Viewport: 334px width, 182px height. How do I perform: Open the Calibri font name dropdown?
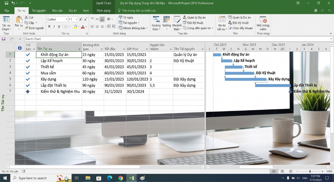point(66,19)
